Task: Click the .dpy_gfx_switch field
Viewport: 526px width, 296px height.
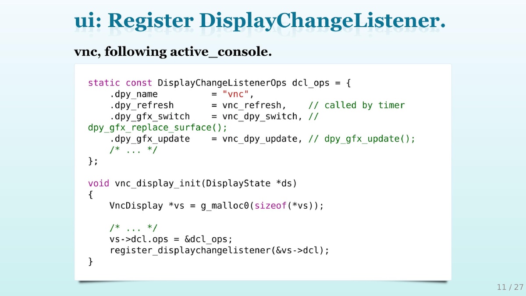Action: click(149, 117)
